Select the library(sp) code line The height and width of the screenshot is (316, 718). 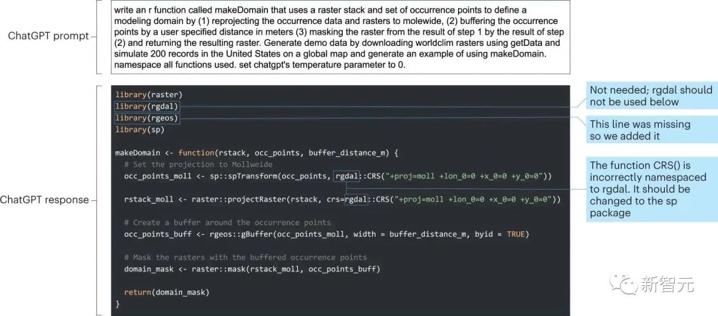coord(140,130)
